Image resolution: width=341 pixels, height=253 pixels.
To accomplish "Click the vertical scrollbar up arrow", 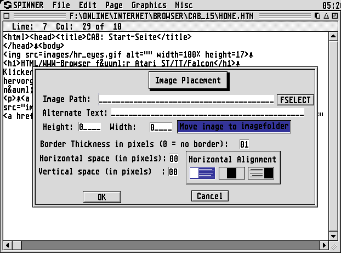I will (x=332, y=37).
